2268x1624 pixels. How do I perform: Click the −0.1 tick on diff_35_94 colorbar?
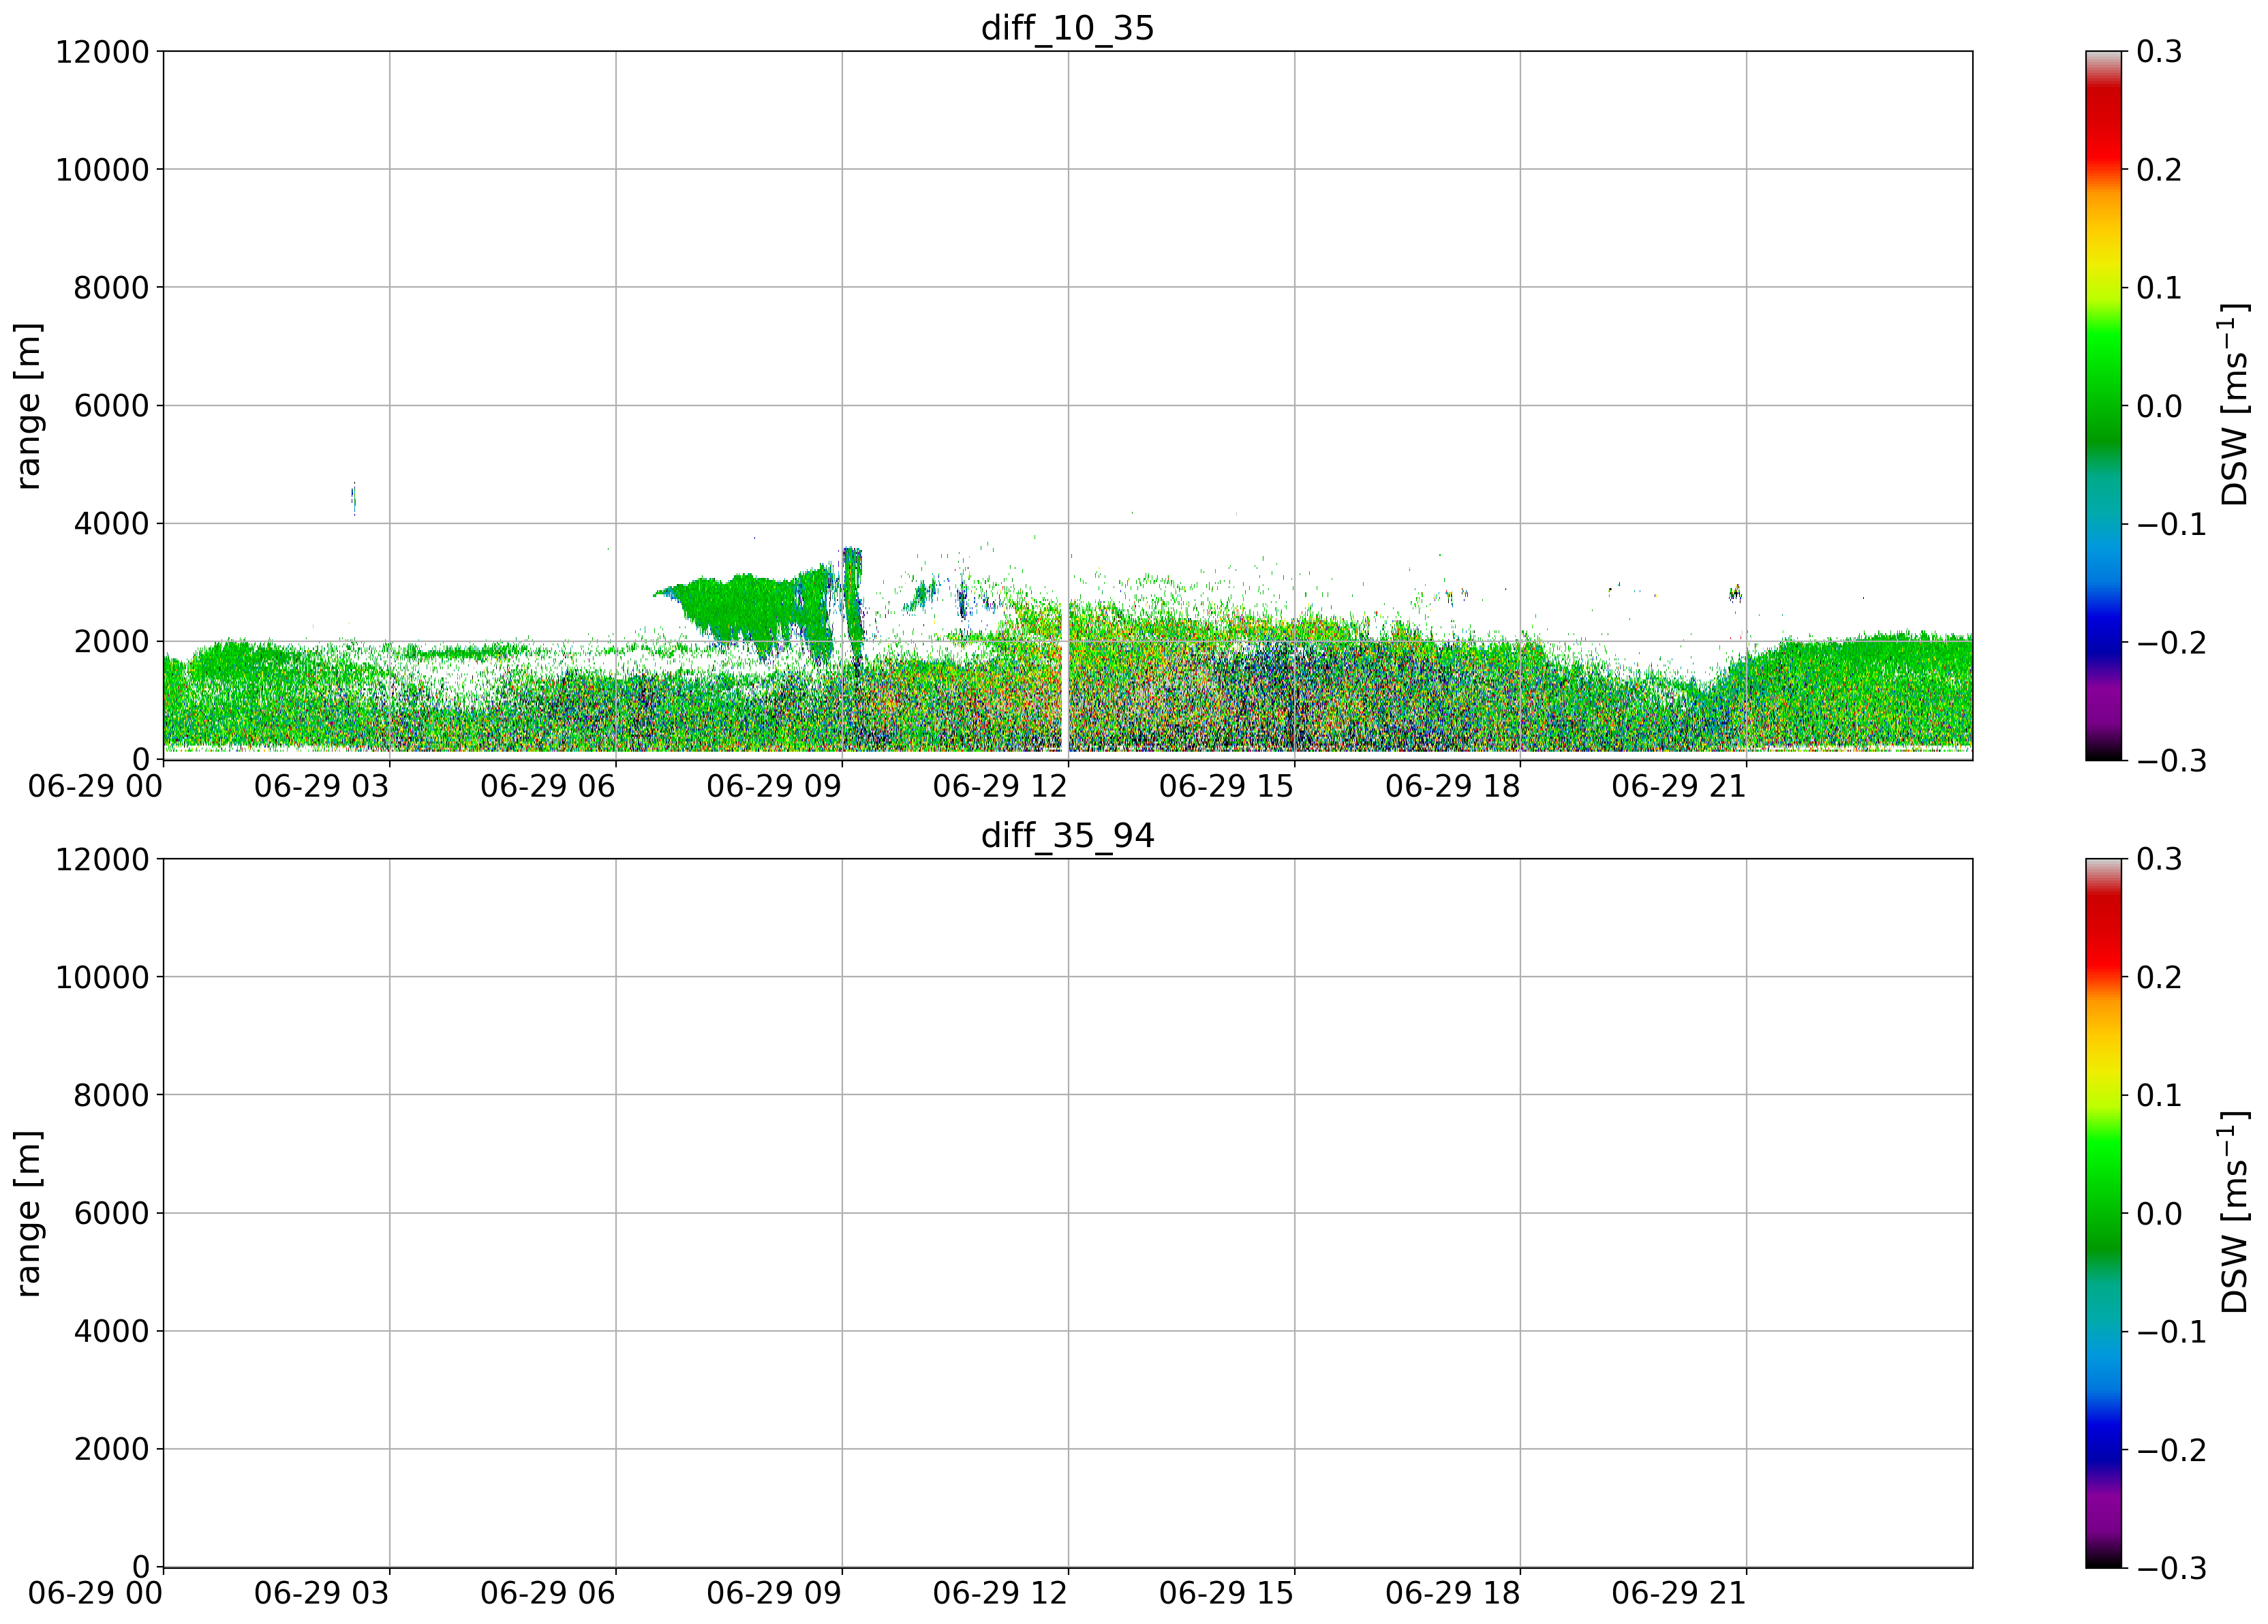[2171, 1332]
